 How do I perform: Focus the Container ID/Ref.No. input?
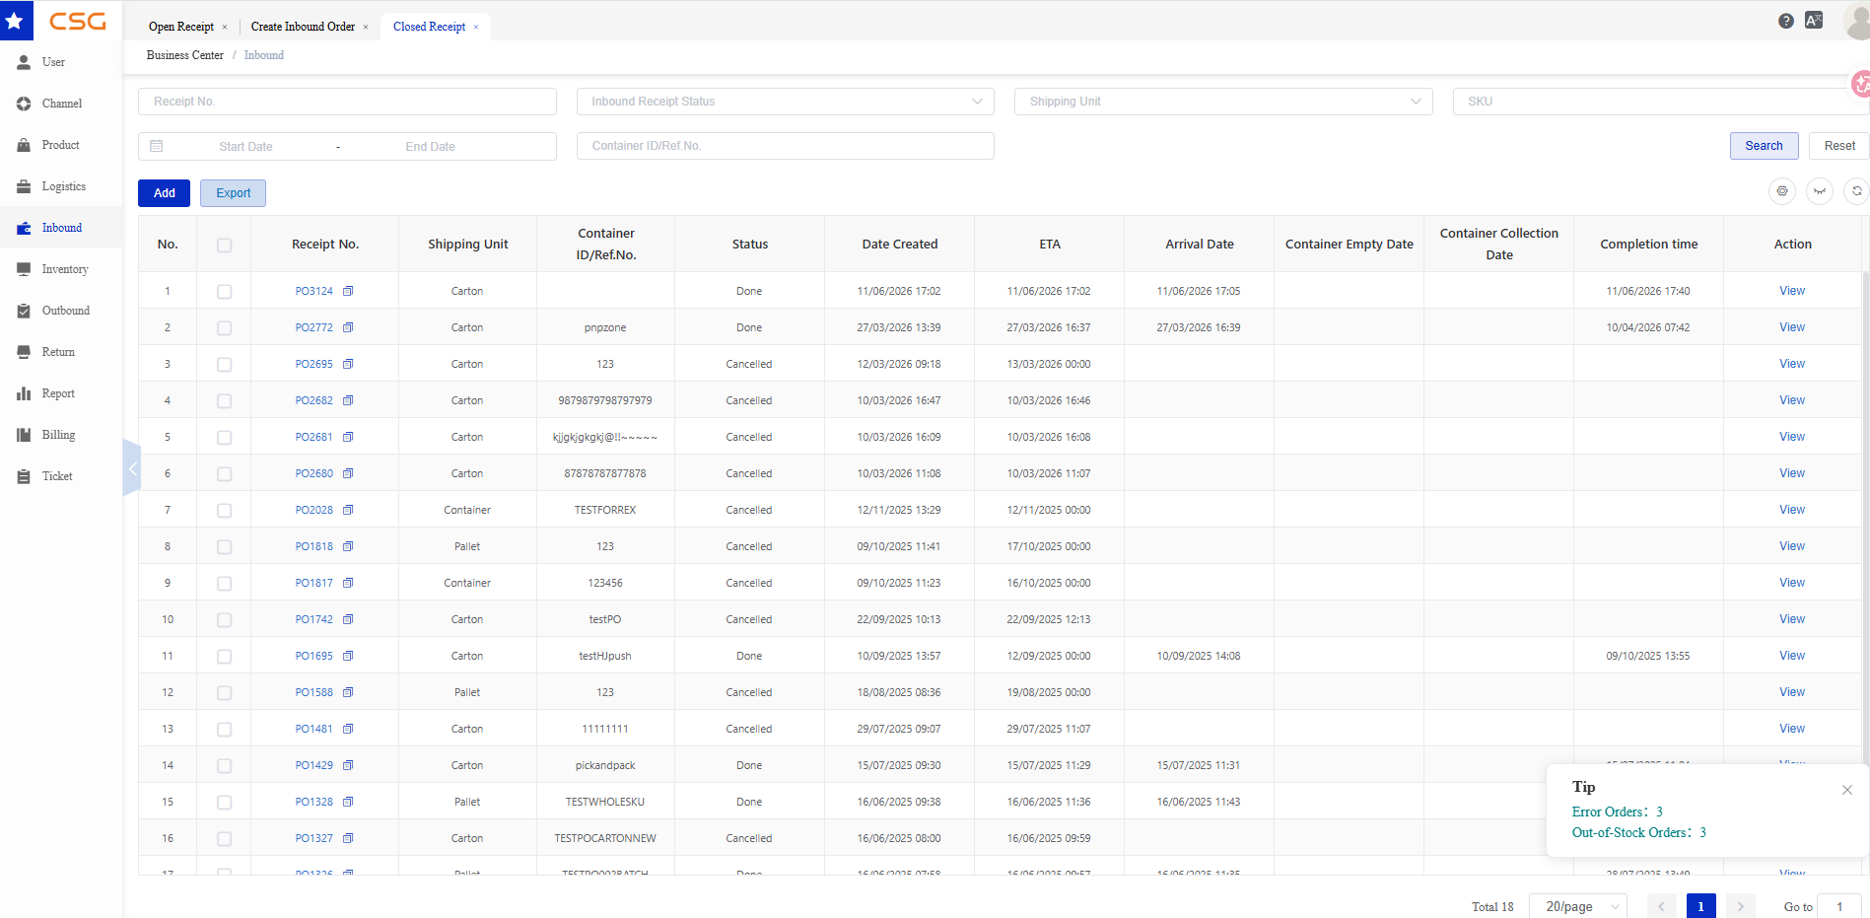tap(786, 146)
